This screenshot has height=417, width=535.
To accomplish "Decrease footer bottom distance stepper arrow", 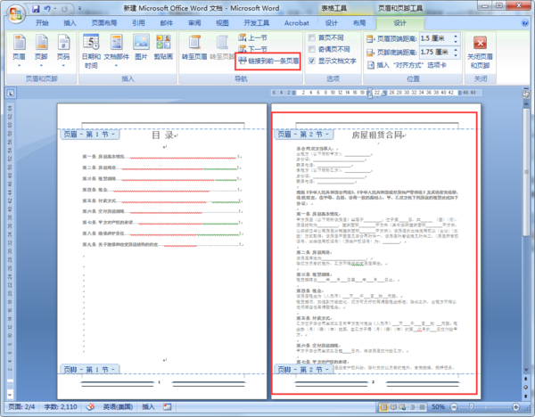I will 456,55.
